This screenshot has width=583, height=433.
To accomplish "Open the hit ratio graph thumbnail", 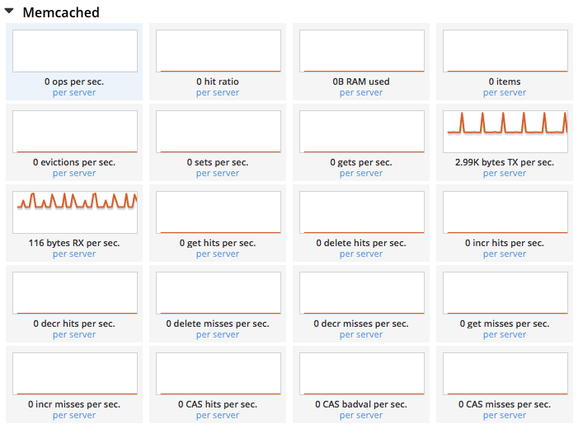I will click(x=218, y=51).
